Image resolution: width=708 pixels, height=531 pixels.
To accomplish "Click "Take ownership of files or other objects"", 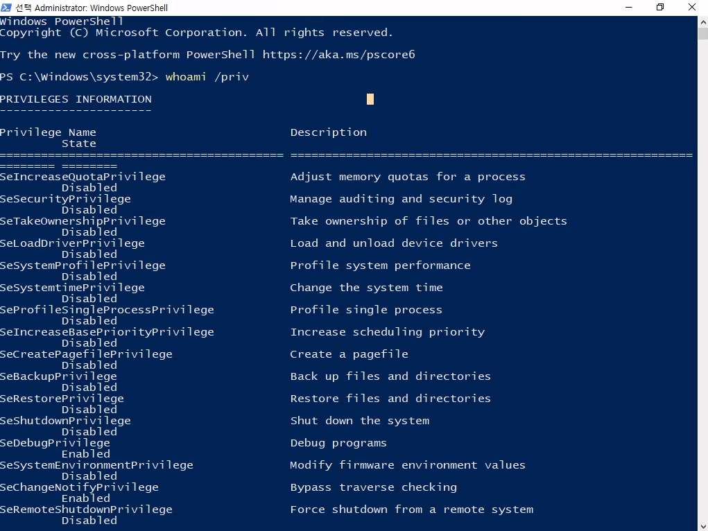I will click(x=429, y=221).
